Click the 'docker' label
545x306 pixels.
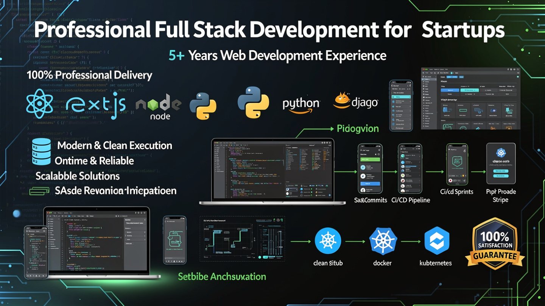pyautogui.click(x=382, y=263)
